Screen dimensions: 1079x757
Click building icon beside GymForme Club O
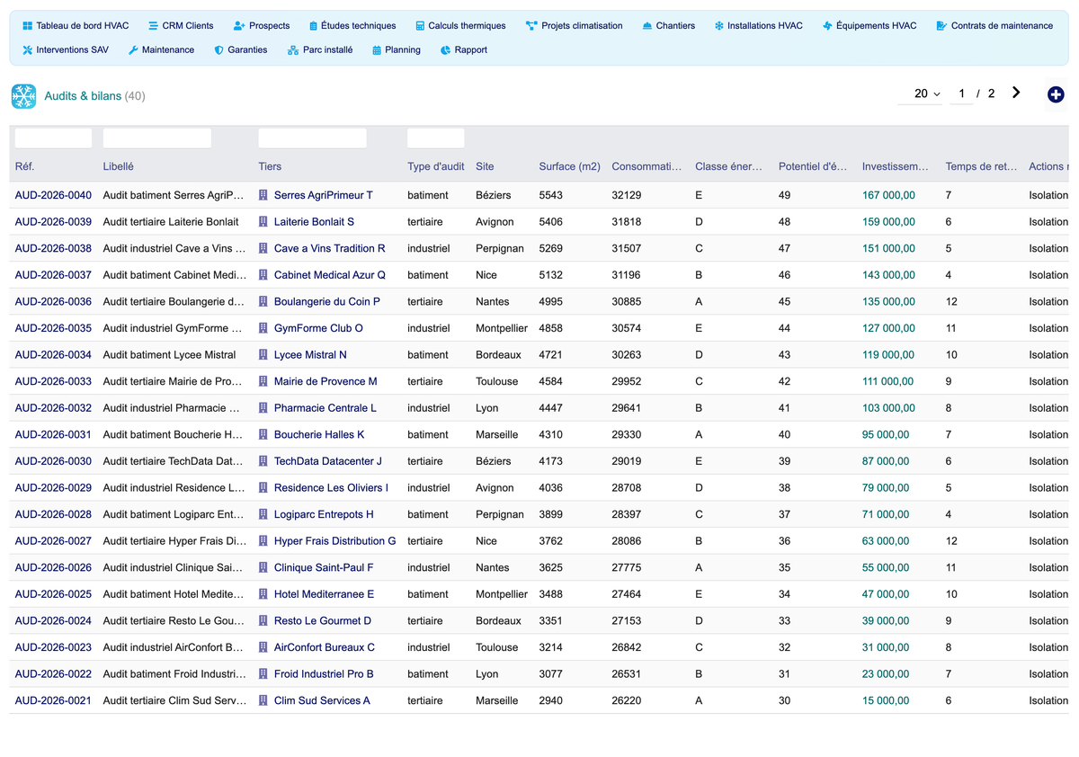tap(263, 328)
